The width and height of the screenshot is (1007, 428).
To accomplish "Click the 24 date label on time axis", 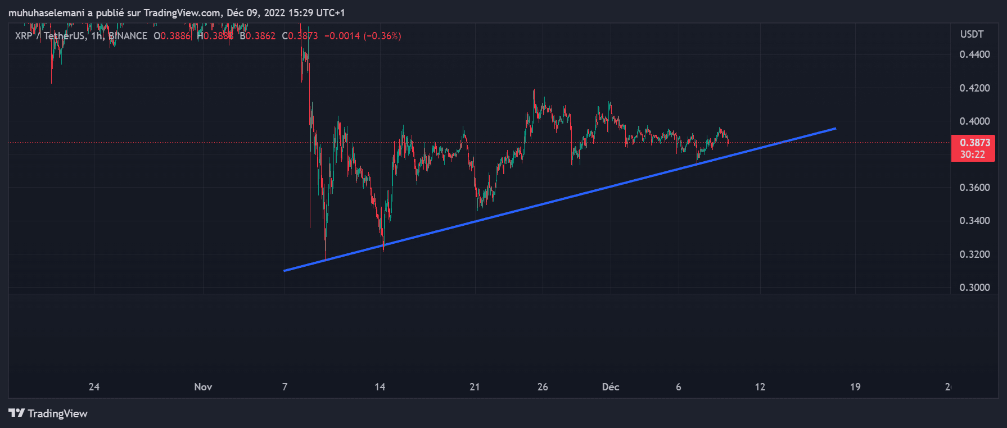I will (94, 387).
